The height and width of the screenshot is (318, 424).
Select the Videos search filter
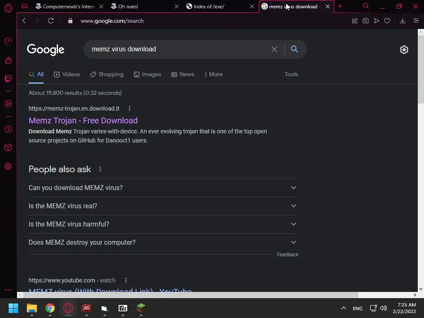[67, 75]
